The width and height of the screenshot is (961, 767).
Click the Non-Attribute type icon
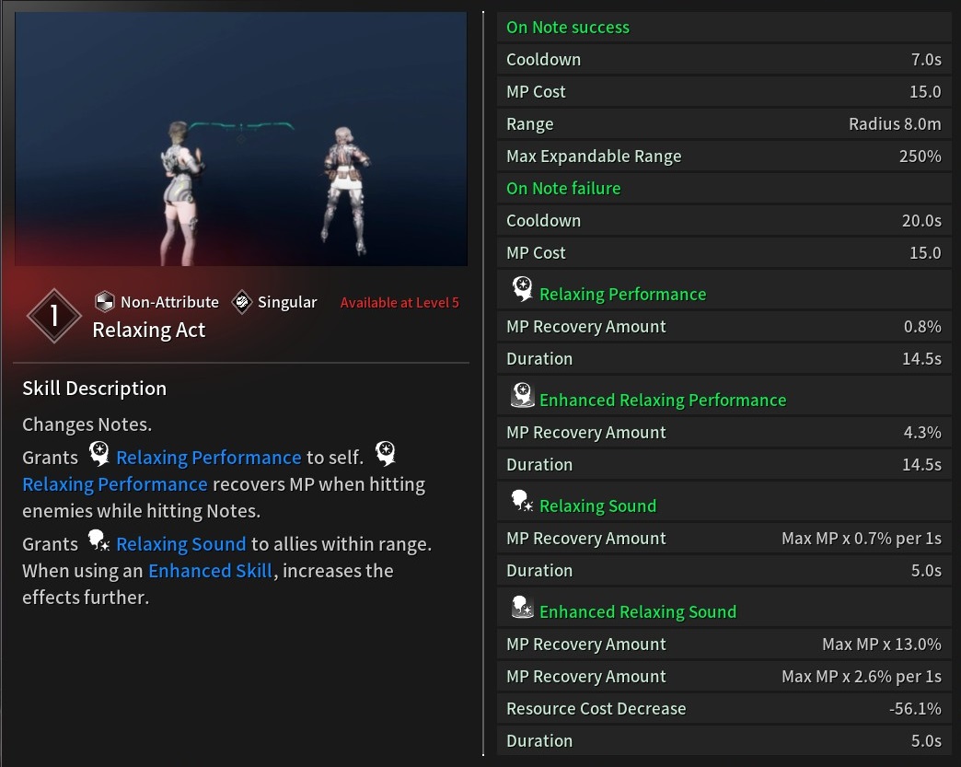pyautogui.click(x=105, y=302)
